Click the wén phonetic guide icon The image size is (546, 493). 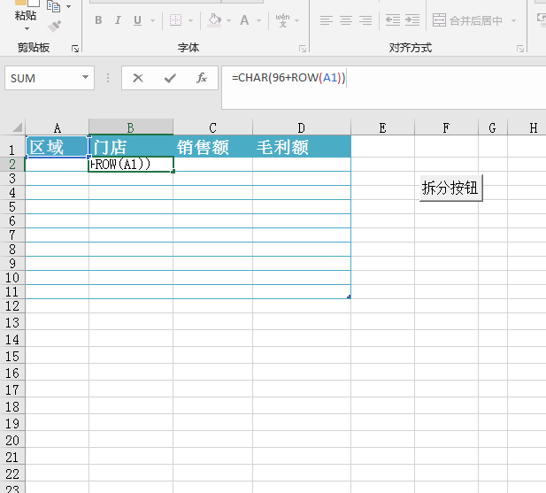(x=282, y=20)
